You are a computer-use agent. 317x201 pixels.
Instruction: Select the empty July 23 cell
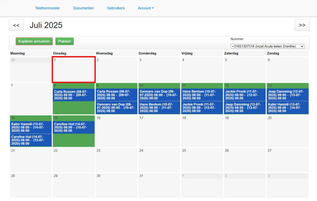click(x=116, y=160)
